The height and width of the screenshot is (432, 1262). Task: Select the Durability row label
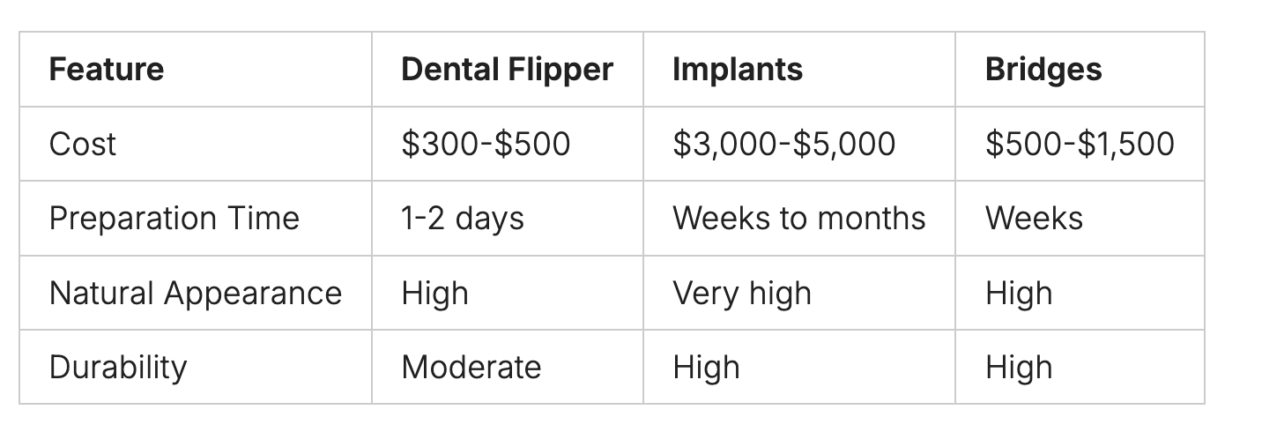(x=118, y=367)
